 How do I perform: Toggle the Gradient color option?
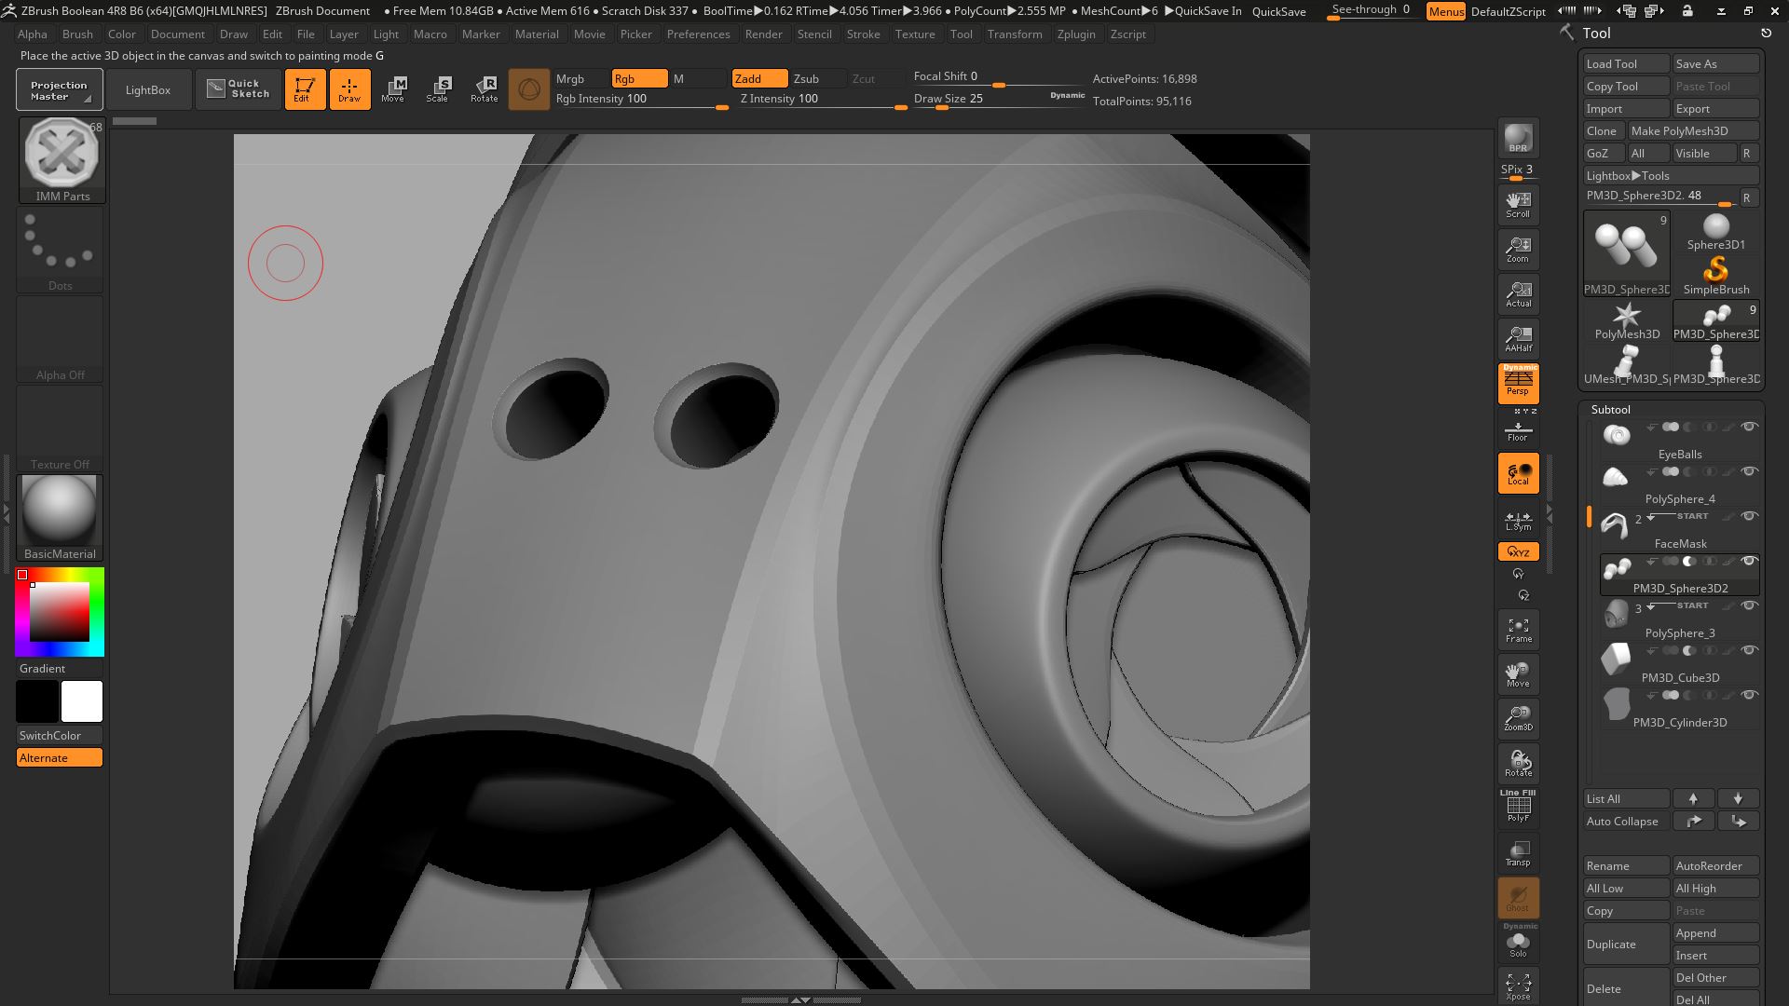point(60,668)
